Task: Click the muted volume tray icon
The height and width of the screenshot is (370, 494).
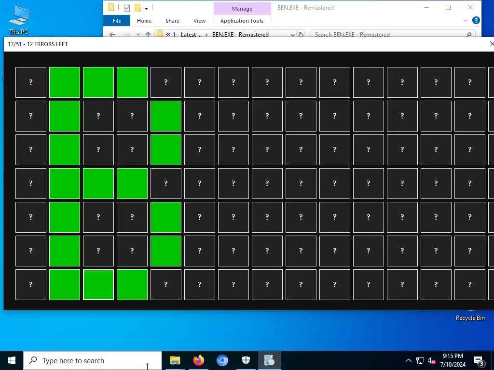Action: point(431,361)
